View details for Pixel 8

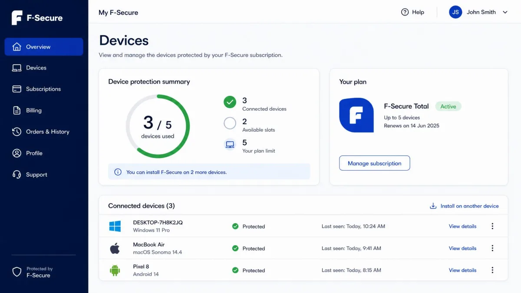(x=462, y=270)
